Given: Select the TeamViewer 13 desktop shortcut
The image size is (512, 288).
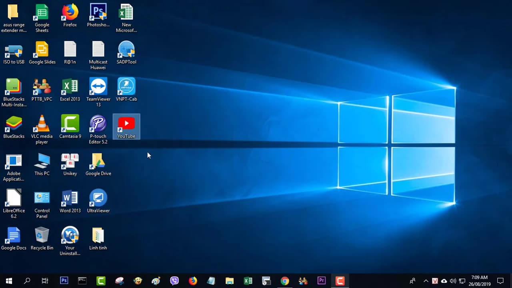Looking at the screenshot, I should pyautogui.click(x=98, y=93).
